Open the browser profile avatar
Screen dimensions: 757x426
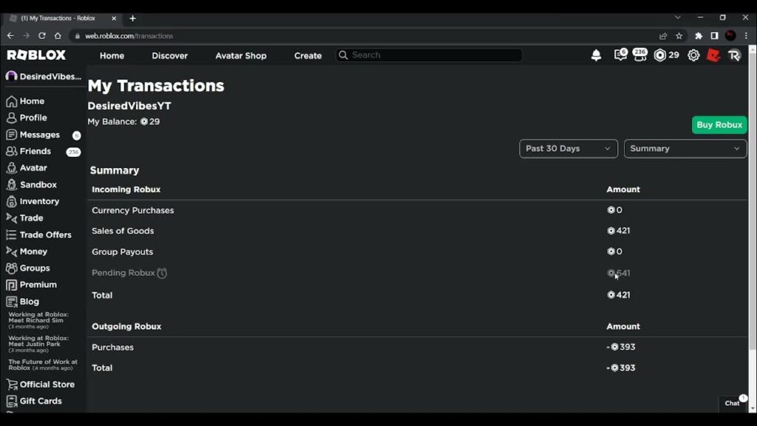click(x=730, y=35)
